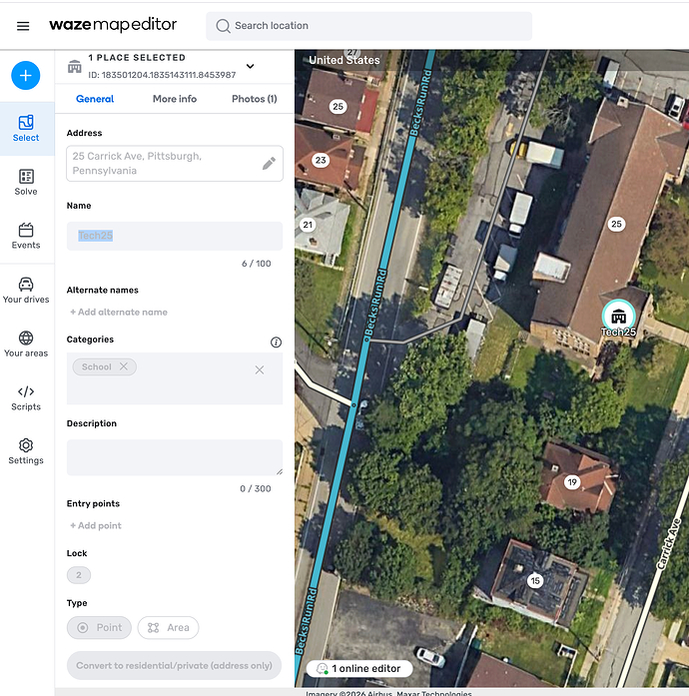The height and width of the screenshot is (696, 689).
Task: Select the Point type option
Action: click(x=99, y=628)
